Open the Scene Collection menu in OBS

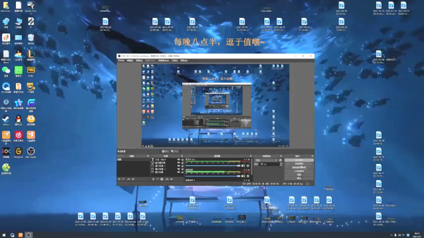click(x=164, y=60)
